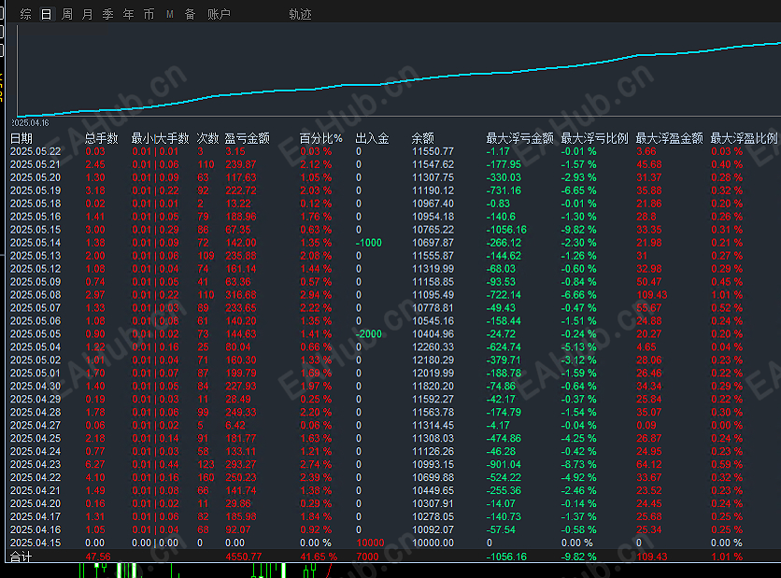This screenshot has width=781, height=578.
Task: Click the 日期 column header
Action: 21,138
